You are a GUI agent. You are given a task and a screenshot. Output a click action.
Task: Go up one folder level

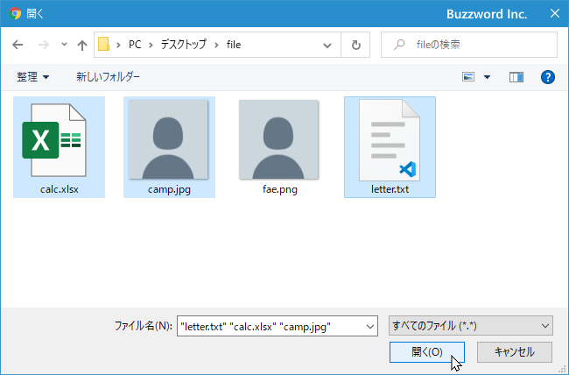tap(82, 45)
